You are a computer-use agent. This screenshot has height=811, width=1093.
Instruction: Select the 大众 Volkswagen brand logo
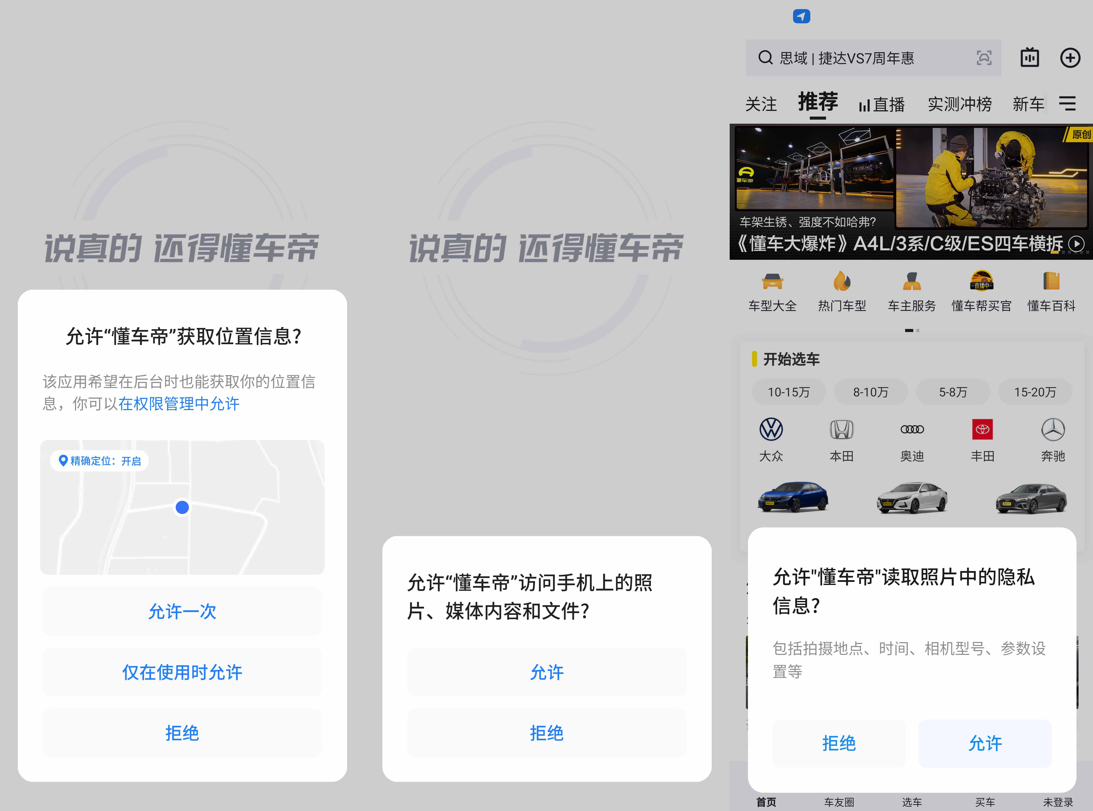(x=771, y=430)
